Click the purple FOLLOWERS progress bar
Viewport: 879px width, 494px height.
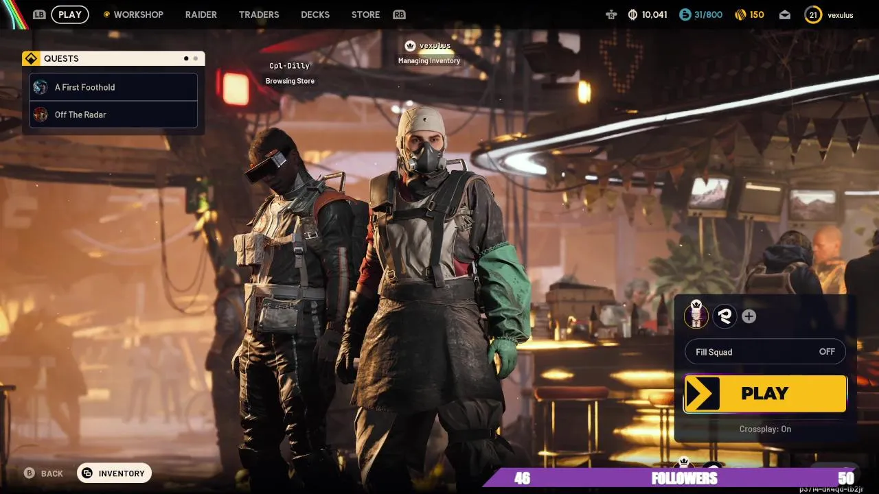(x=672, y=478)
